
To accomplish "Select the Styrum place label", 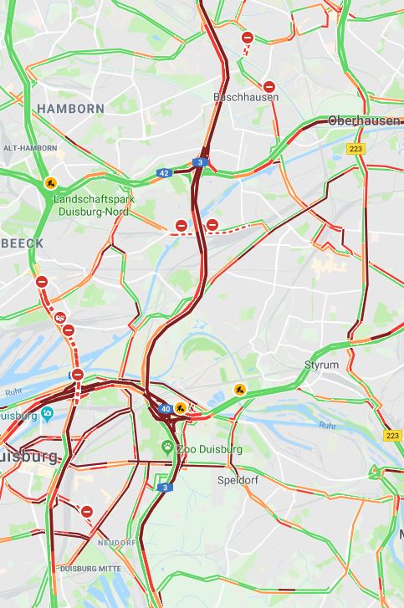I will coord(321,365).
